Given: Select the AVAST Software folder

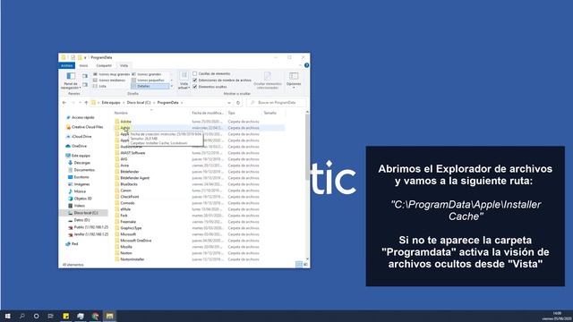Looking at the screenshot, I should [133, 153].
